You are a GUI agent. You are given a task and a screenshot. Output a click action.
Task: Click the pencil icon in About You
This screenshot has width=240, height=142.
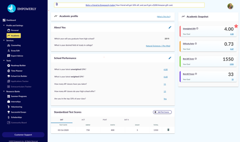pos(170,27)
